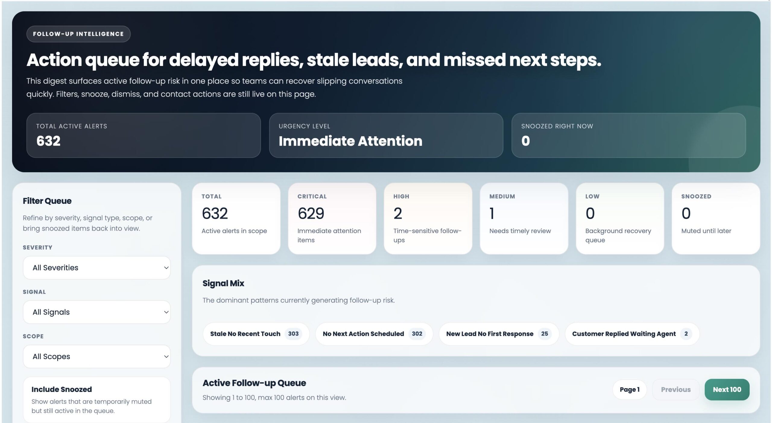The height and width of the screenshot is (423, 772).
Task: Open the All Severities dropdown
Action: 96,267
